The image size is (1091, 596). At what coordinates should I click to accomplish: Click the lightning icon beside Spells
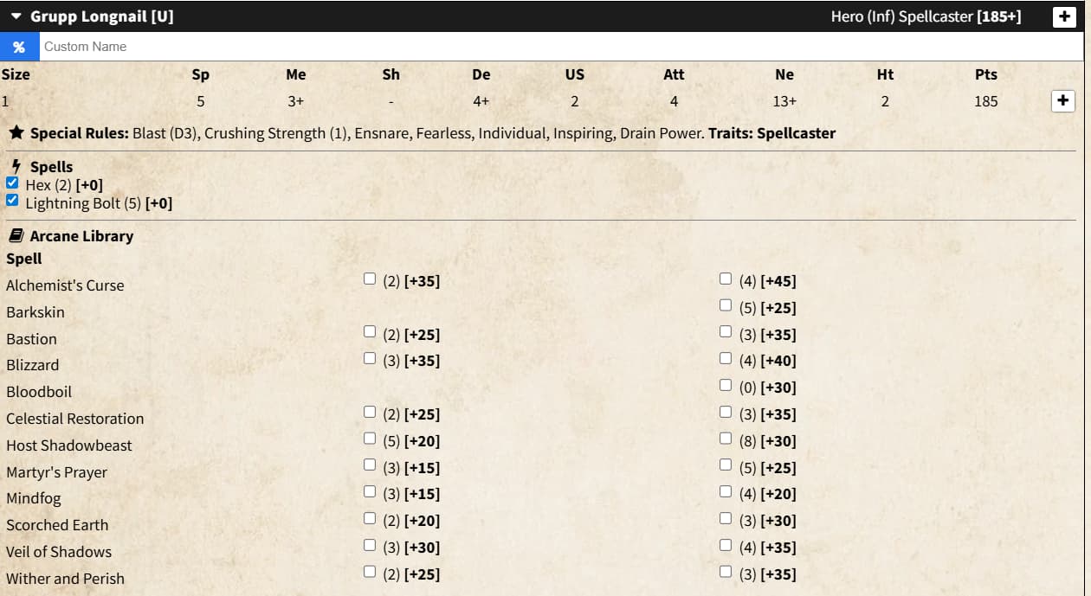click(16, 166)
